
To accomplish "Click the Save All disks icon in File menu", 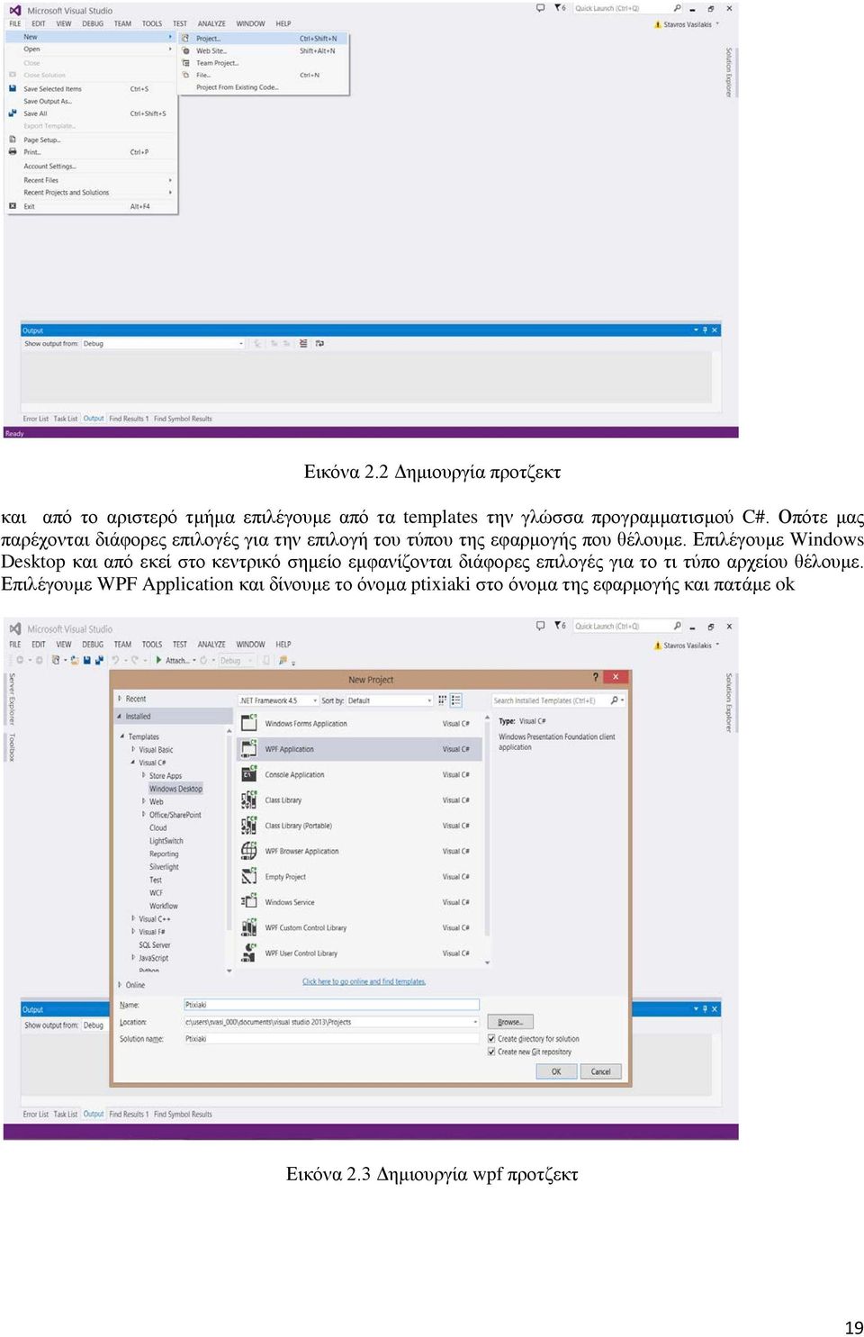I will pyautogui.click(x=13, y=113).
